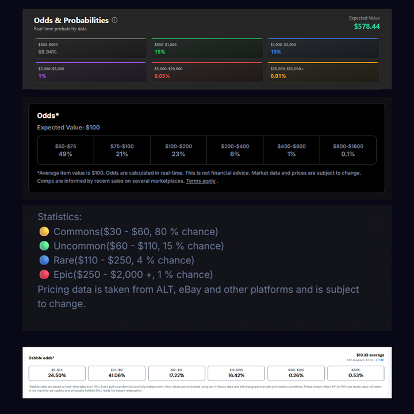Click the $578.44 expected value amount
The height and width of the screenshot is (414, 414).
pyautogui.click(x=367, y=26)
